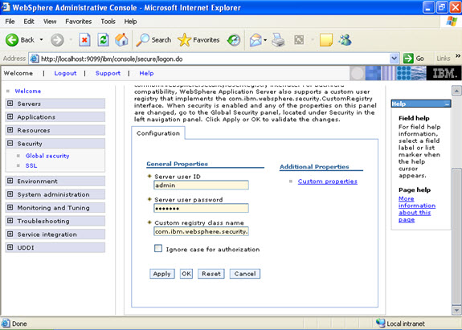This screenshot has width=462, height=330.
Task: Click the Server user password field
Action: [201, 208]
